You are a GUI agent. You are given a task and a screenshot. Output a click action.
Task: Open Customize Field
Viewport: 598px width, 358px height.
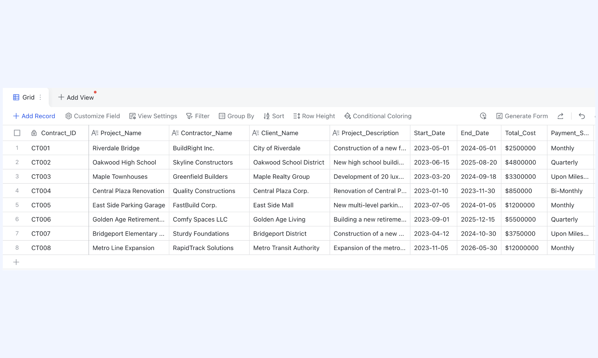pyautogui.click(x=92, y=116)
